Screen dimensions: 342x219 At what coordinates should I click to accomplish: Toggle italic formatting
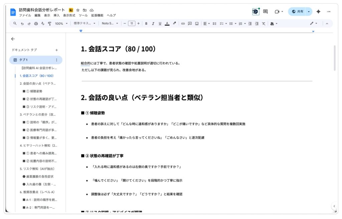[x=153, y=23]
